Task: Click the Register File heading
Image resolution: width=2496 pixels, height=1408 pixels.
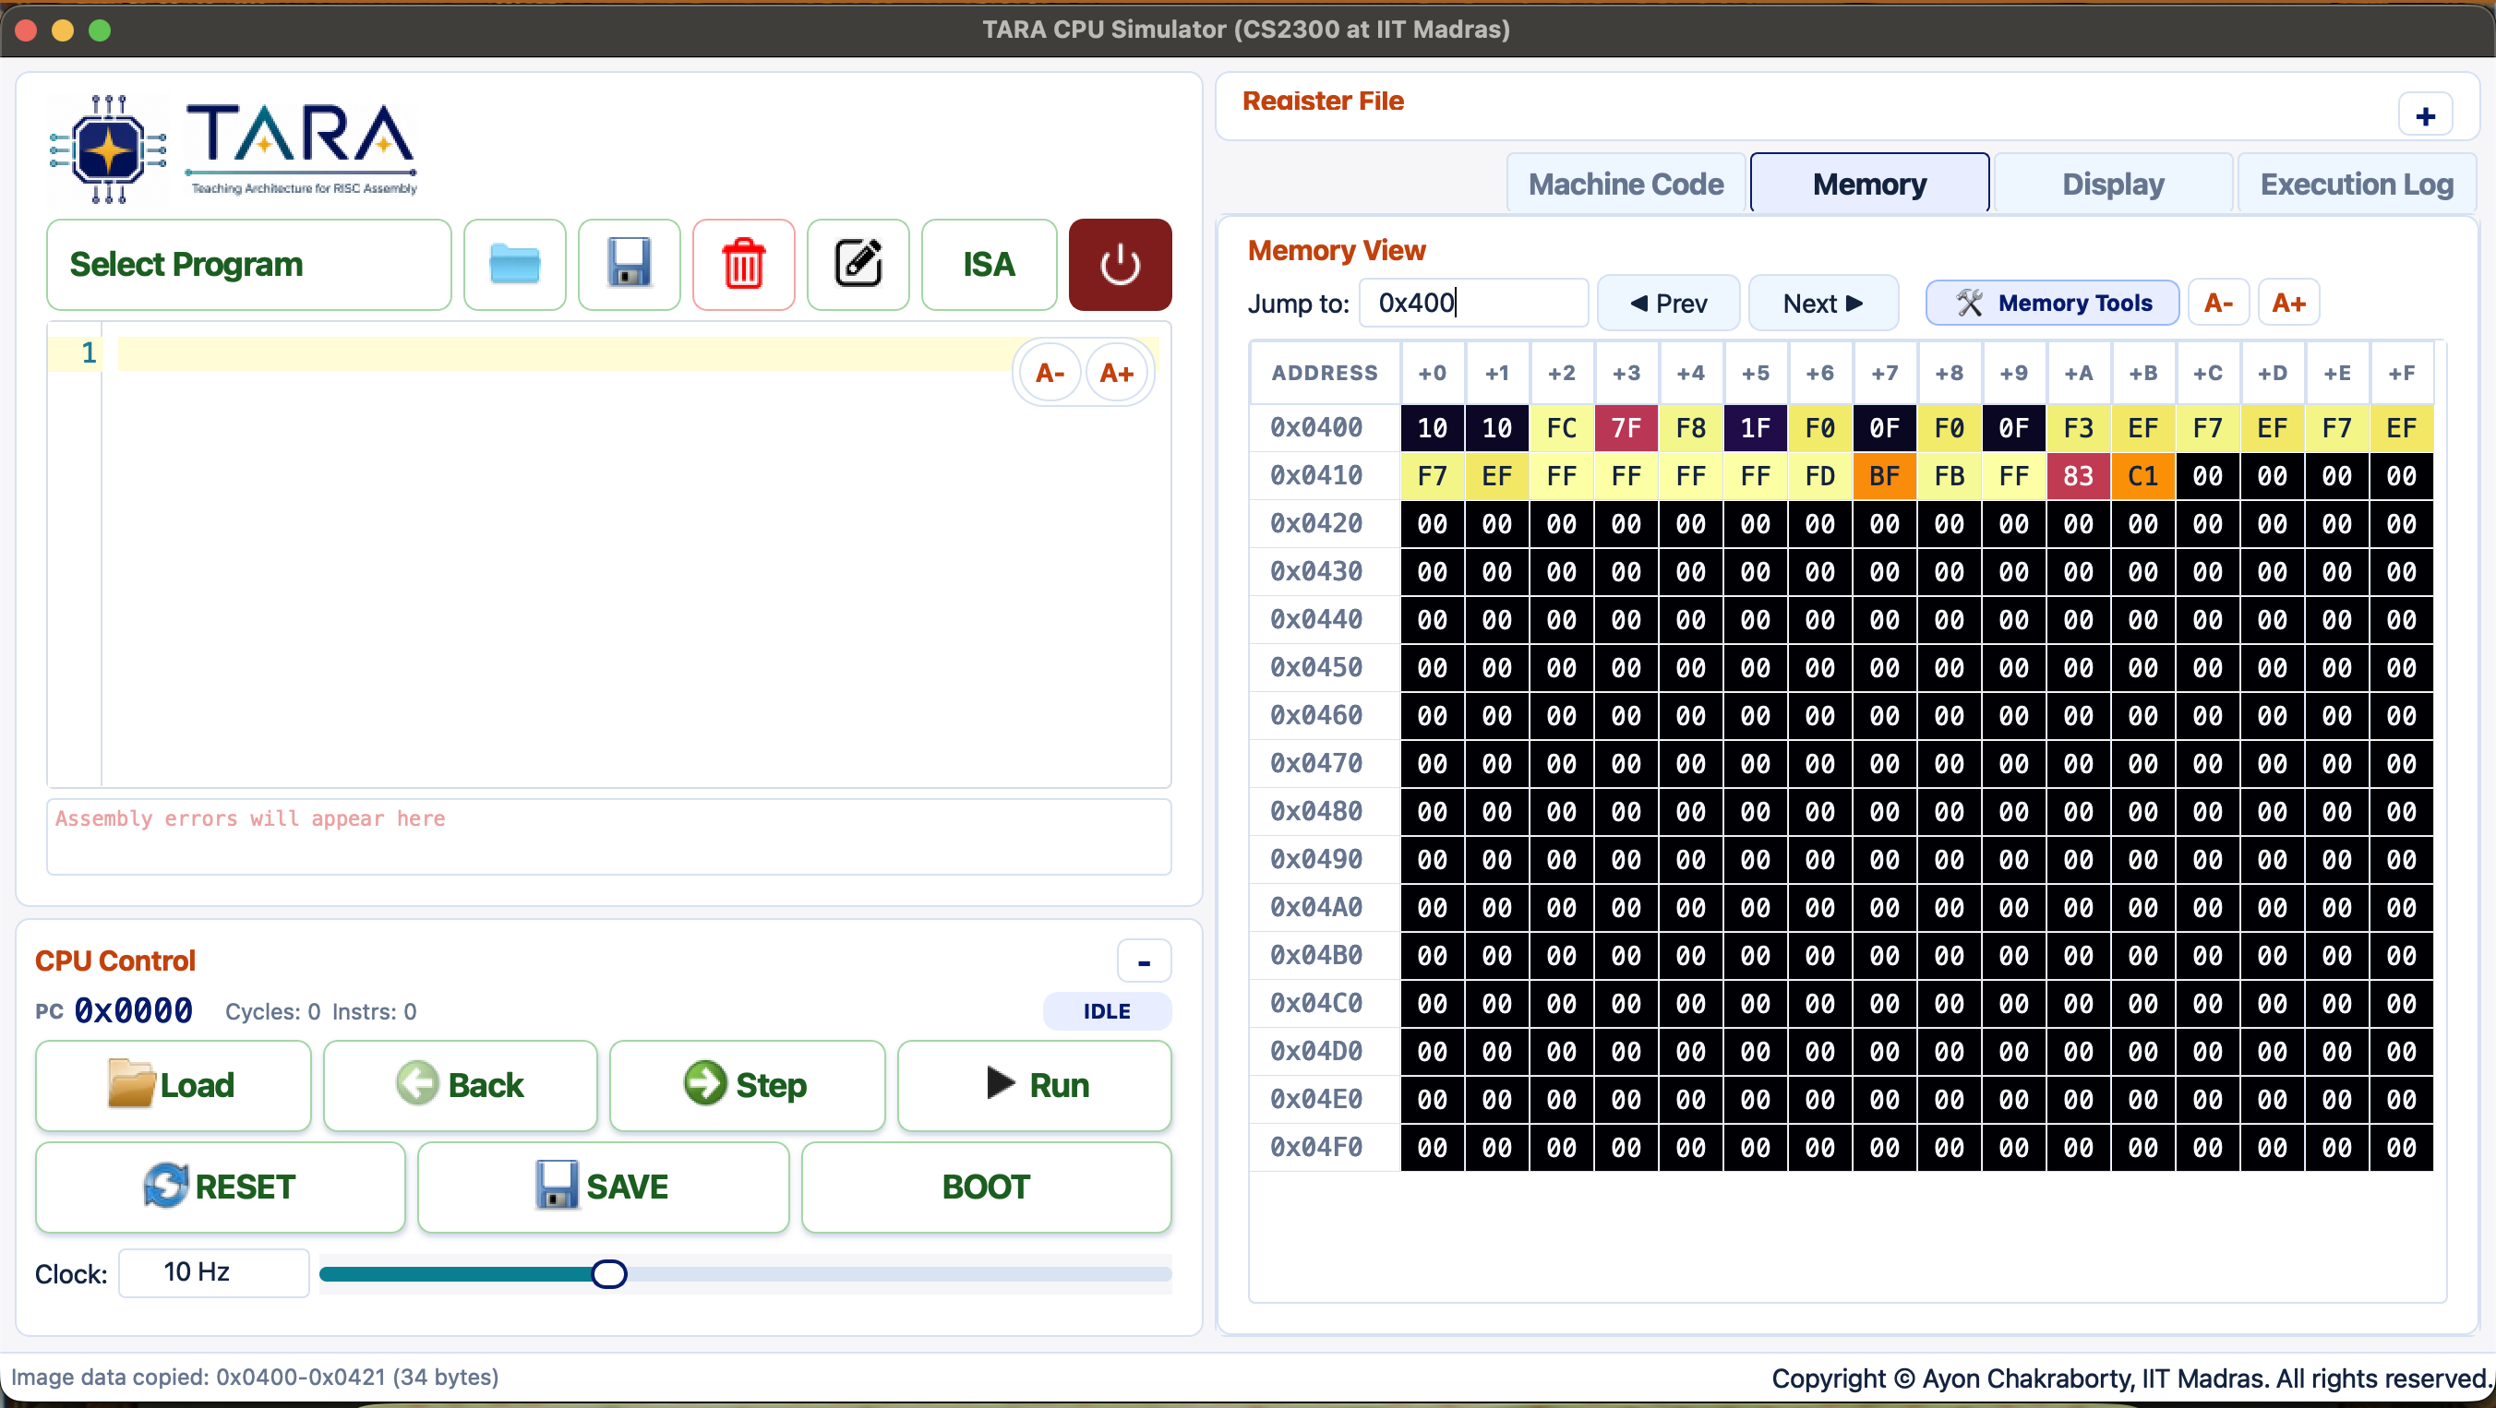Action: tap(1323, 101)
